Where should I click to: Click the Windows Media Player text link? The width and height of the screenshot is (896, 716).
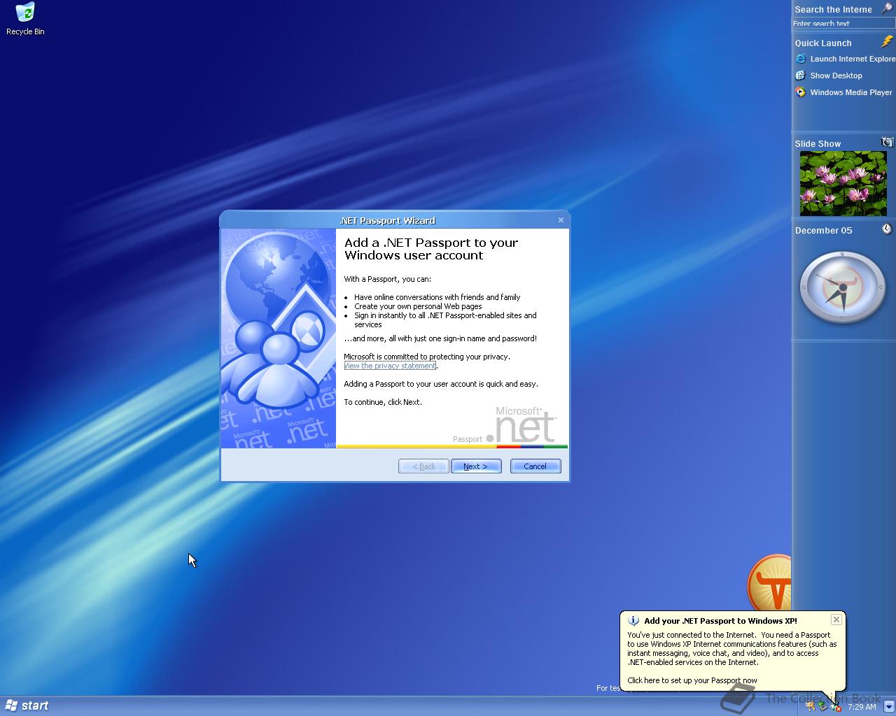point(851,92)
